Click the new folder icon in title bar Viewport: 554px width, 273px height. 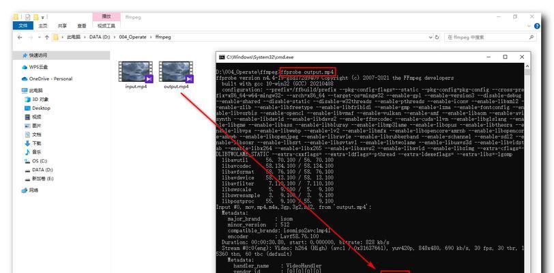click(35, 17)
